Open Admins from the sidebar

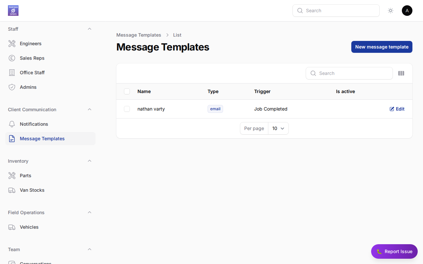tap(28, 87)
